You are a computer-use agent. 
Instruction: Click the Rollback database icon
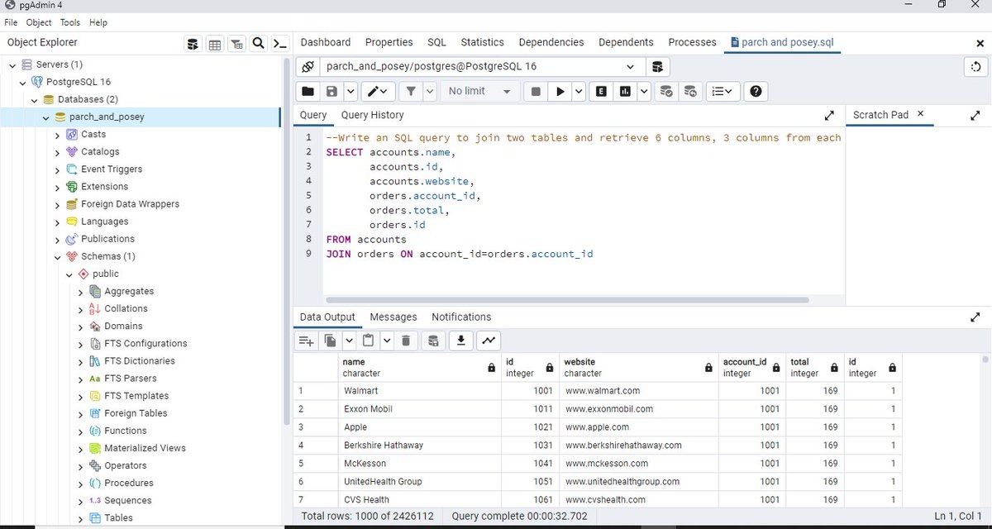point(690,91)
